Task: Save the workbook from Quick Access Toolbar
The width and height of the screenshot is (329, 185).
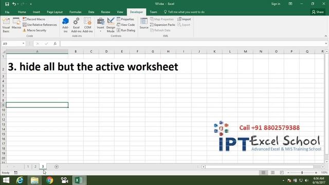Action: [x=7, y=4]
